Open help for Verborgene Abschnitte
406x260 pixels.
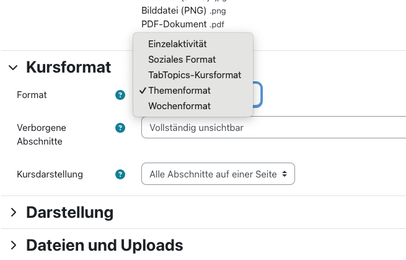(x=120, y=128)
